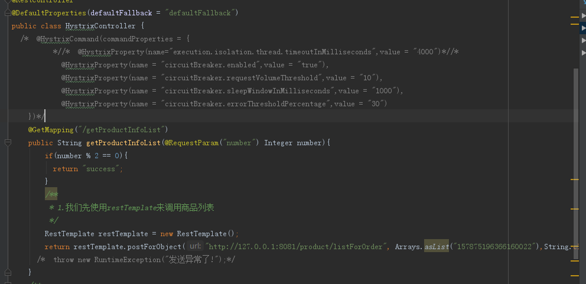Click the 'new' keyword before RestTemplate()
Viewport: 586px width, 284px height.
coord(167,234)
